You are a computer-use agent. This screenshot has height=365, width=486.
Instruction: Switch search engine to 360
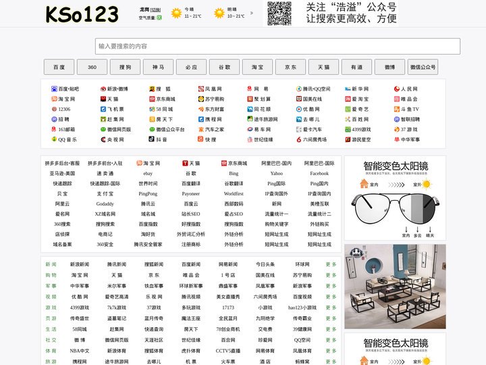pyautogui.click(x=92, y=67)
